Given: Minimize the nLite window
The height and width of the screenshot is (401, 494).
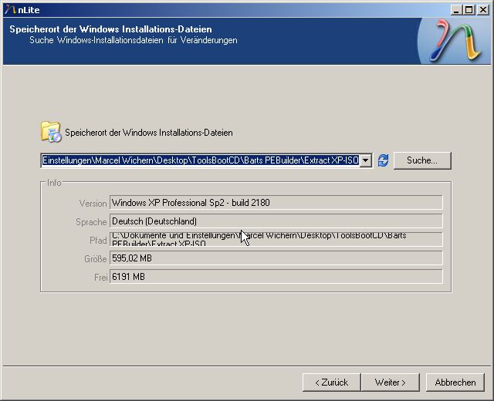Looking at the screenshot, I should click(x=455, y=10).
